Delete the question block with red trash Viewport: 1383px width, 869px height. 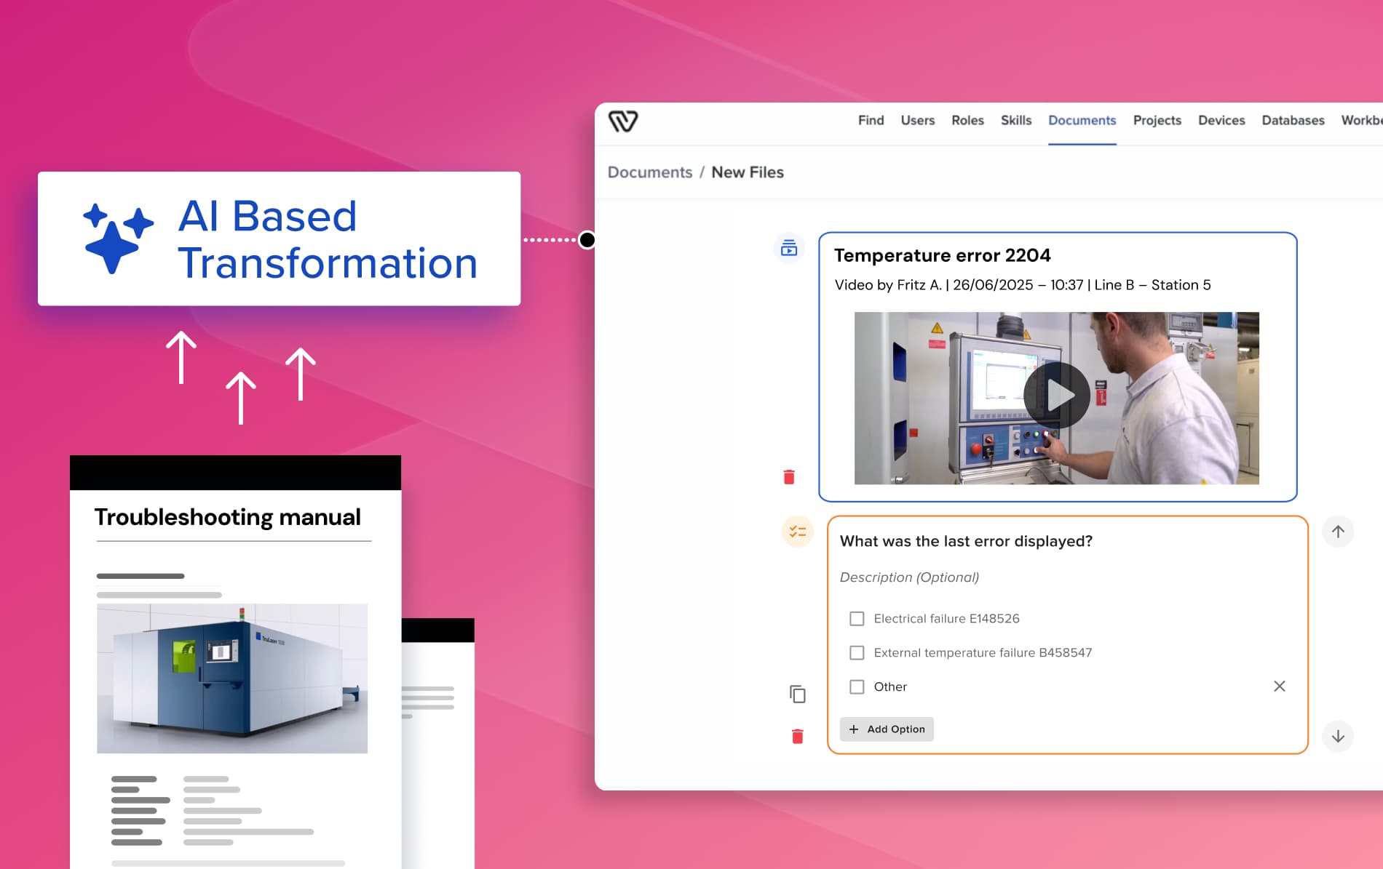[797, 737]
